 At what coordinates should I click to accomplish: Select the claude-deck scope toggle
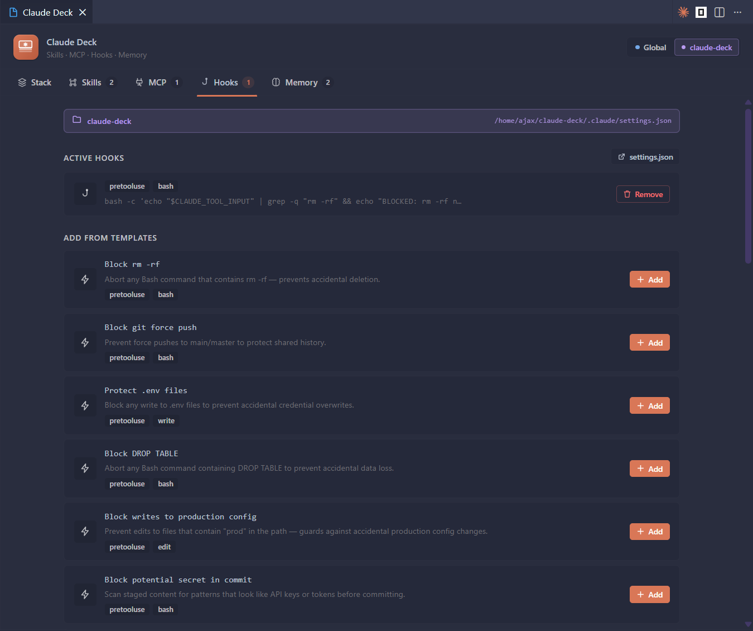[707, 47]
